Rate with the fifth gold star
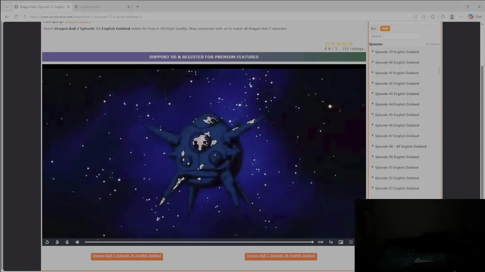The height and width of the screenshot is (272, 485). tap(350, 44)
